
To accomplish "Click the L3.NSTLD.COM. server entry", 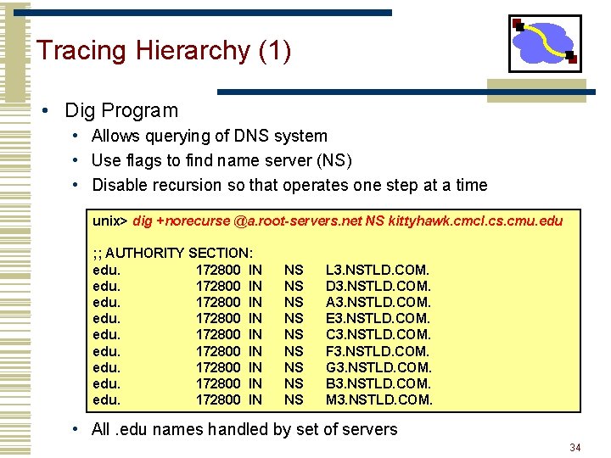I will point(377,270).
